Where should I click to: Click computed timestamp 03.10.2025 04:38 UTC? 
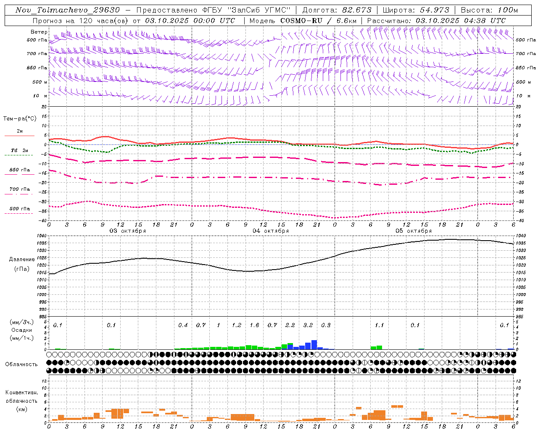[x=461, y=21]
